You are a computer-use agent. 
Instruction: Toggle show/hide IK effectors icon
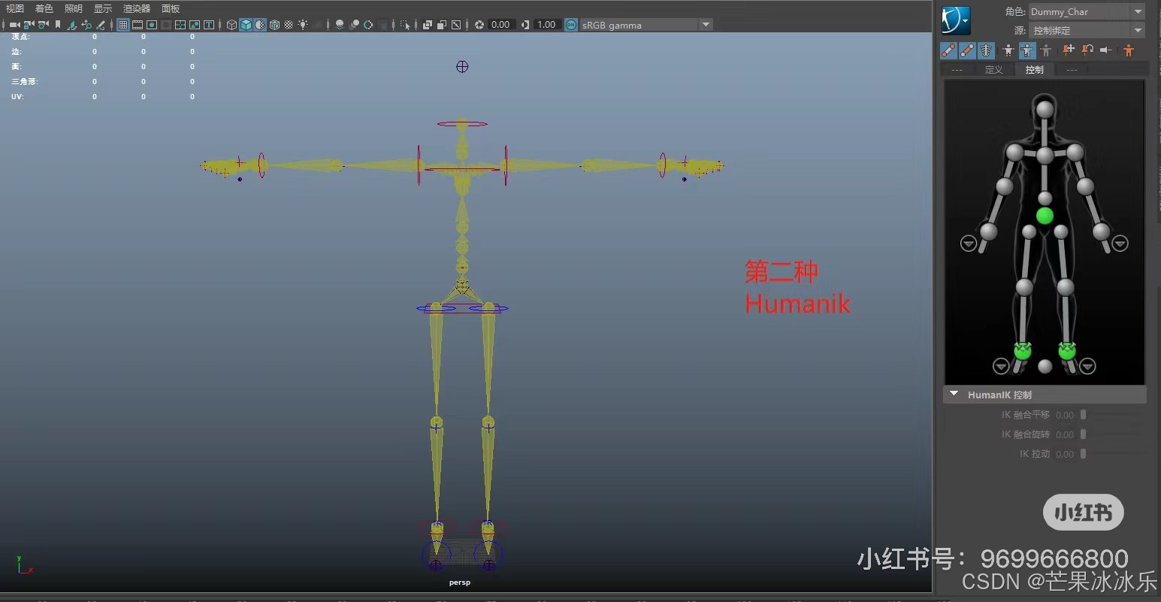[x=948, y=50]
